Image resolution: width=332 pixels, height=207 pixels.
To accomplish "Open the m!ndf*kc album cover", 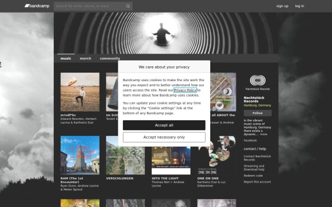I will point(80,92).
